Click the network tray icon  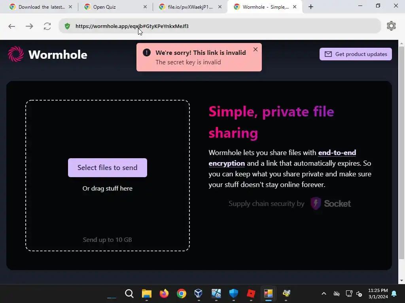point(349,294)
